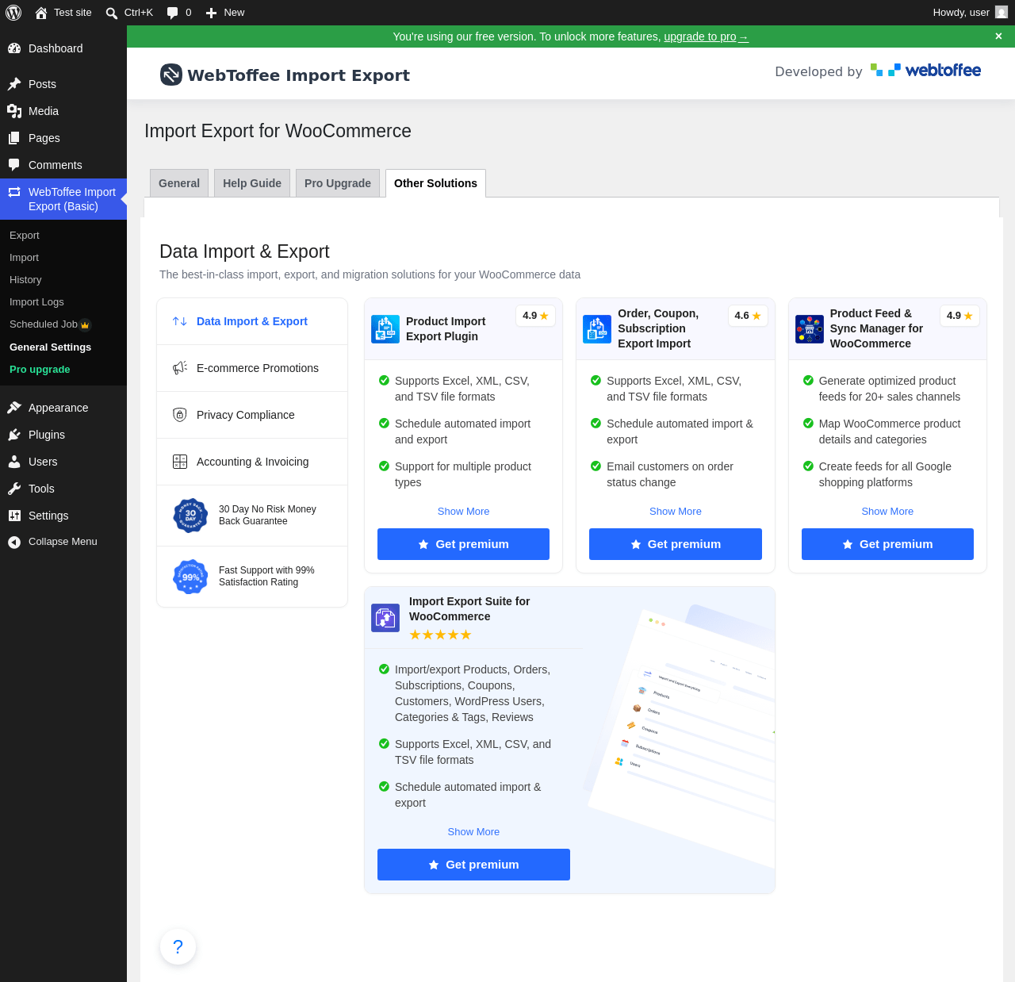Open the help question mark button

coord(178,946)
